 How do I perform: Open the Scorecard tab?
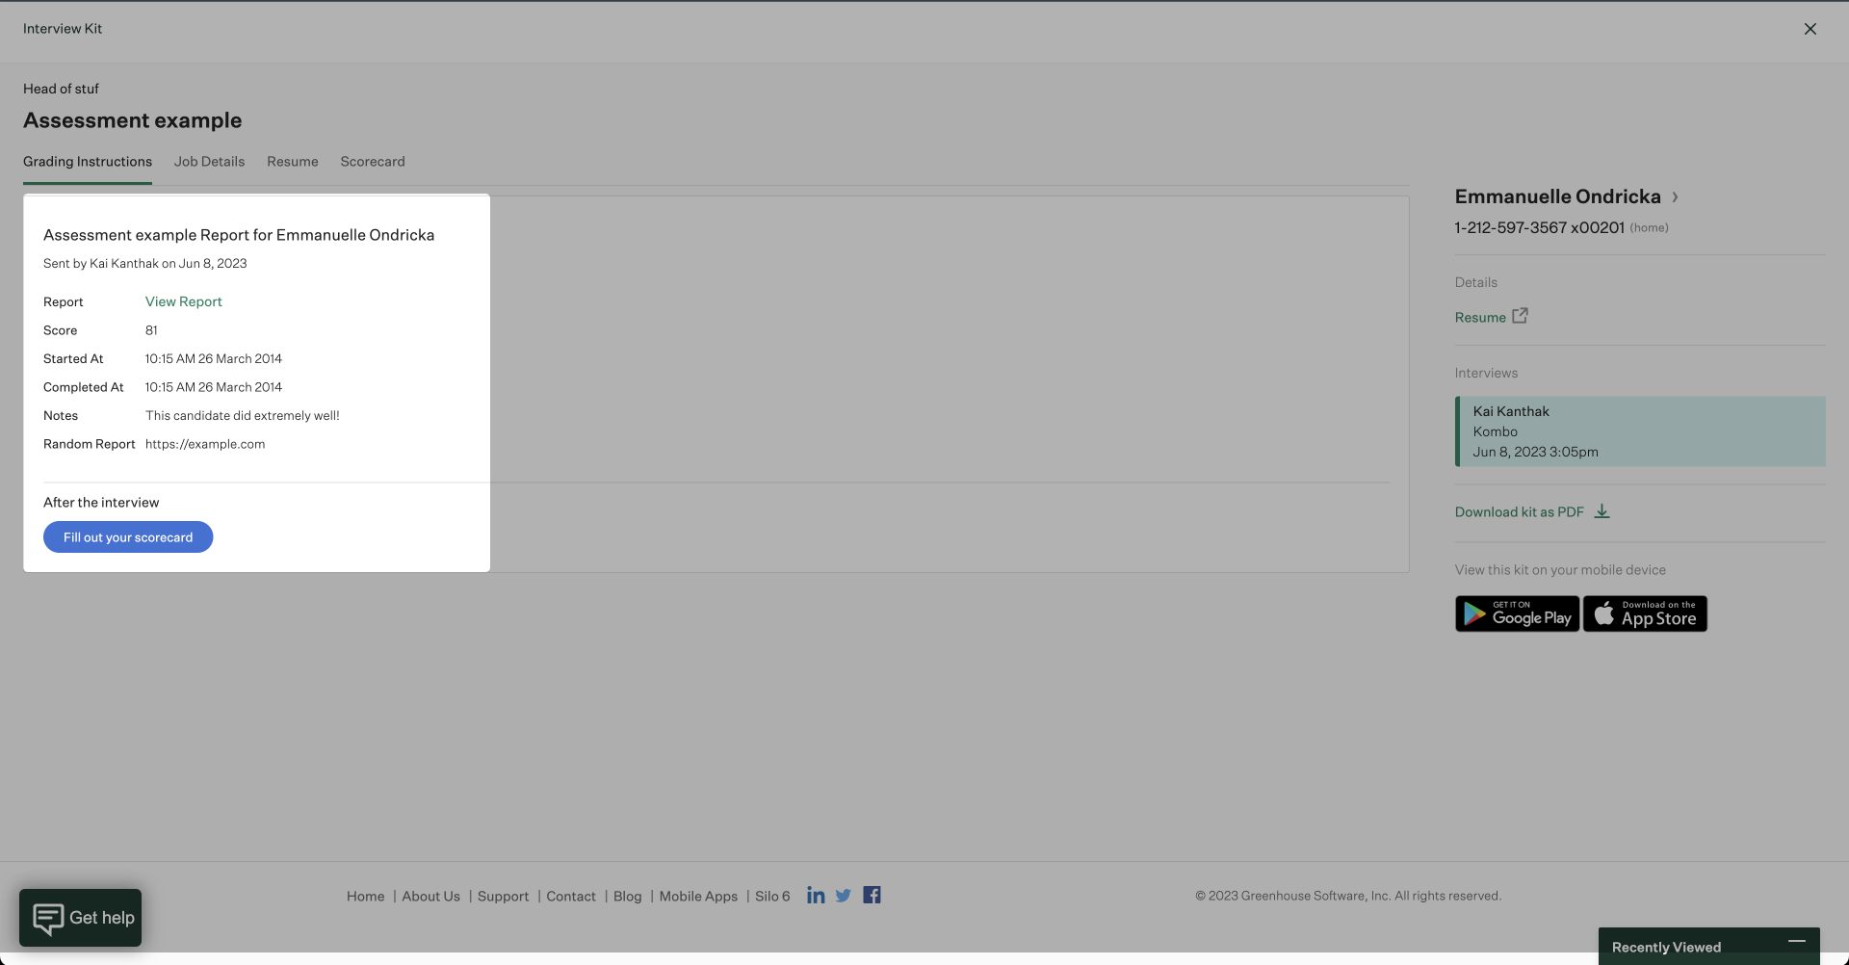372,162
